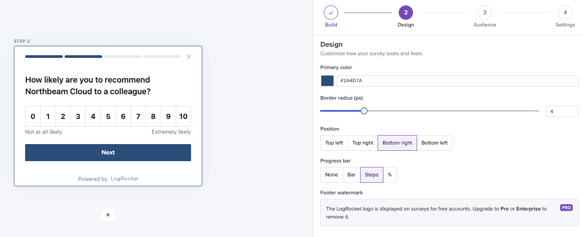Viewport: 583px width, 237px height.
Task: Go to the Audience step circle
Action: coord(485,13)
